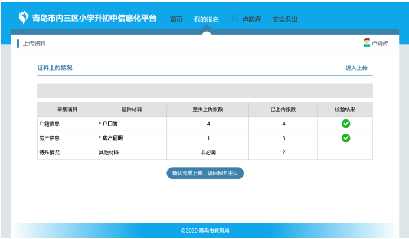Click the platform logo icon
The image size is (409, 239).
point(23,18)
